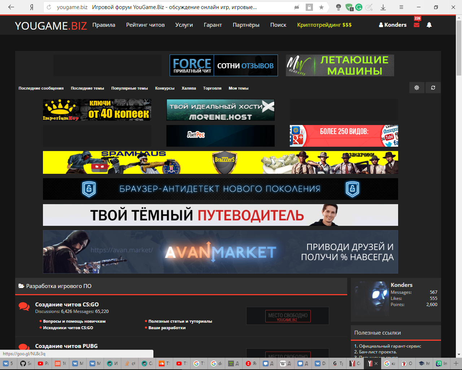Open the browser hamburger menu
Viewport: 462px width, 370px height.
point(401,7)
